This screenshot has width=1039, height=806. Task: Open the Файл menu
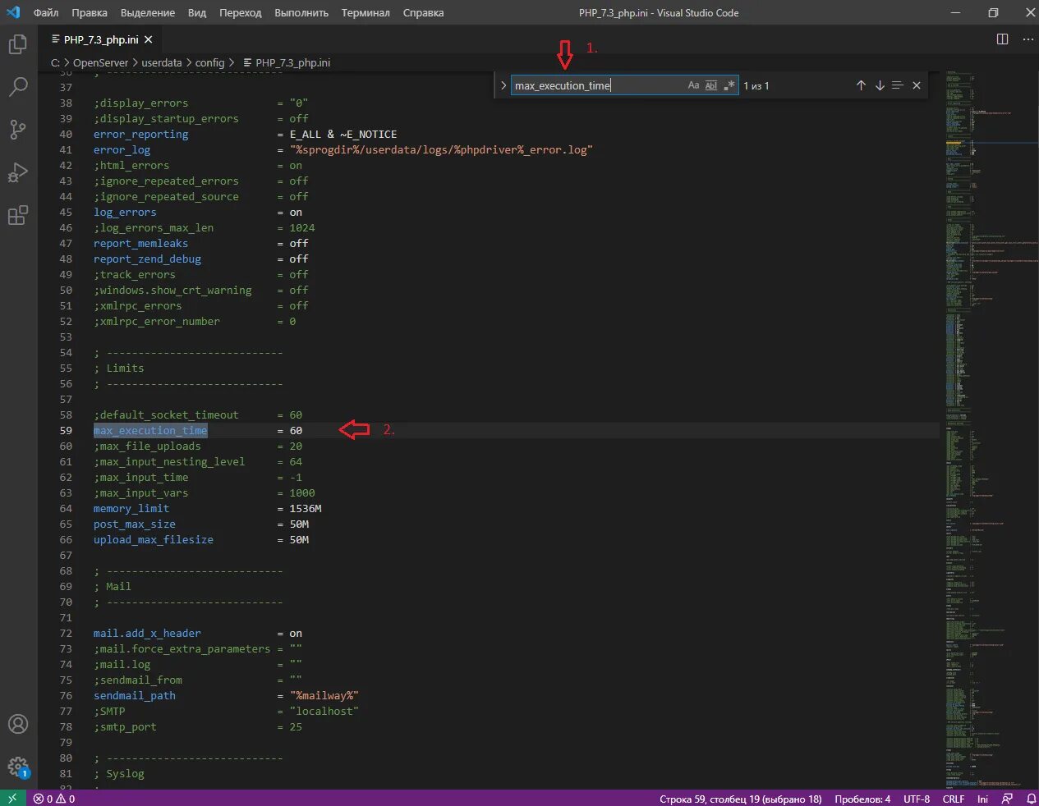[x=46, y=12]
